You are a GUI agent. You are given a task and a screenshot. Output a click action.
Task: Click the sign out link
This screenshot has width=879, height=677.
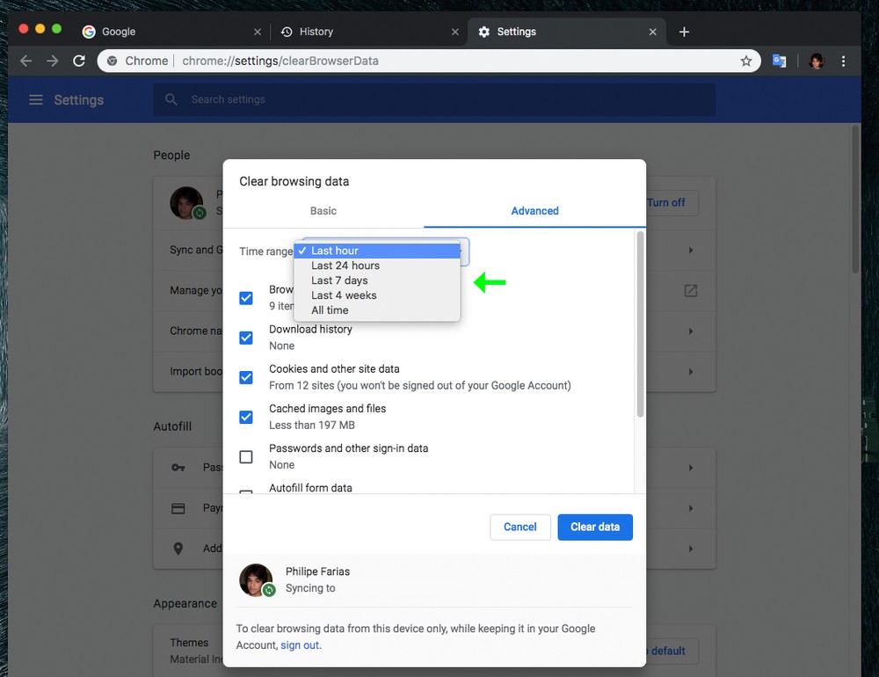point(300,645)
